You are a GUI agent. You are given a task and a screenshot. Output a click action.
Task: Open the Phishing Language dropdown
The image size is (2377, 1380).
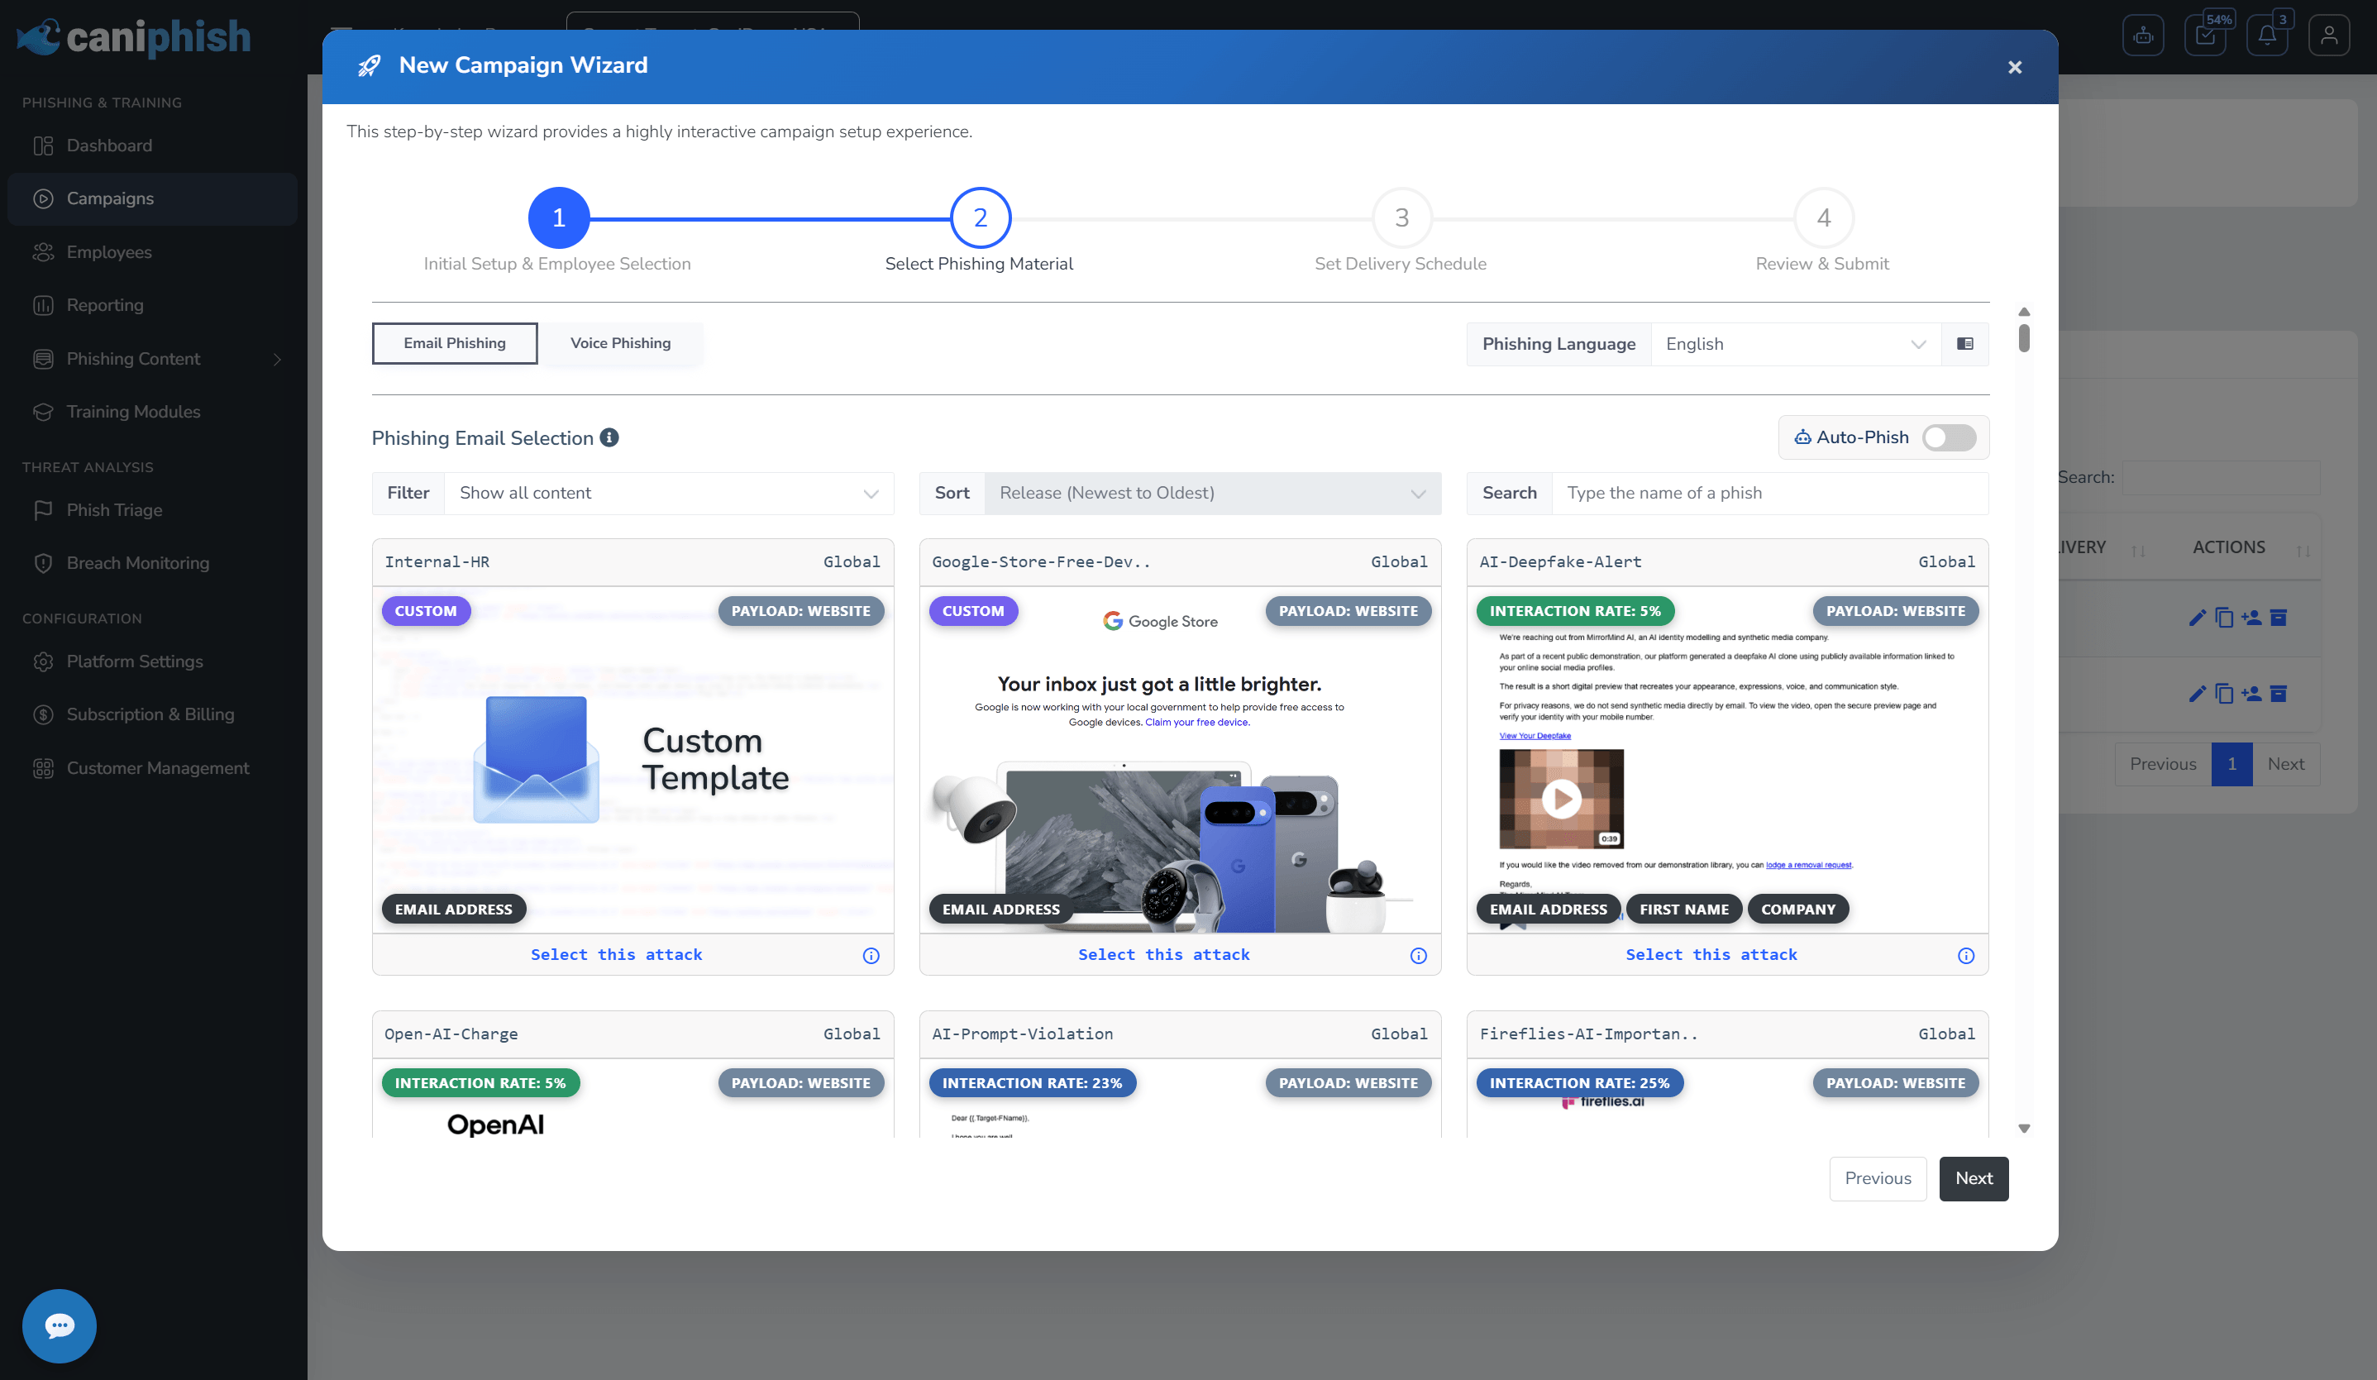[1795, 344]
